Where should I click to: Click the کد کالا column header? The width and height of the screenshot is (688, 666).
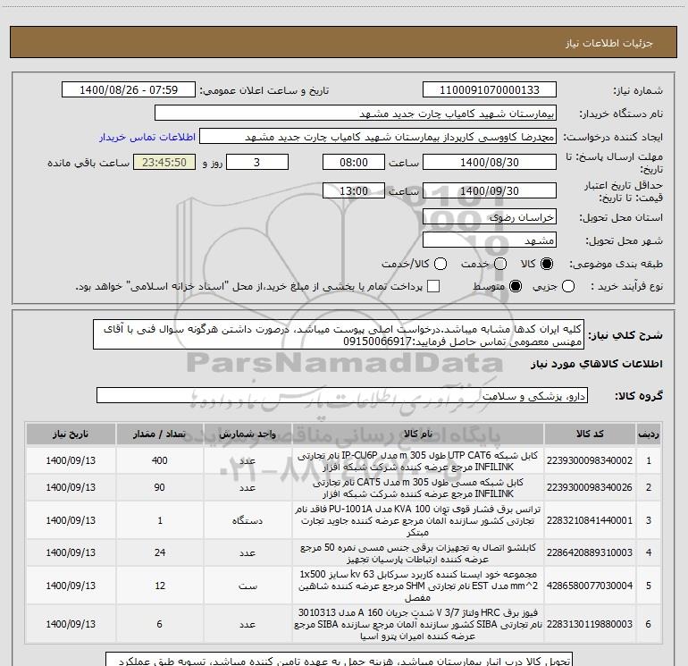(590, 434)
